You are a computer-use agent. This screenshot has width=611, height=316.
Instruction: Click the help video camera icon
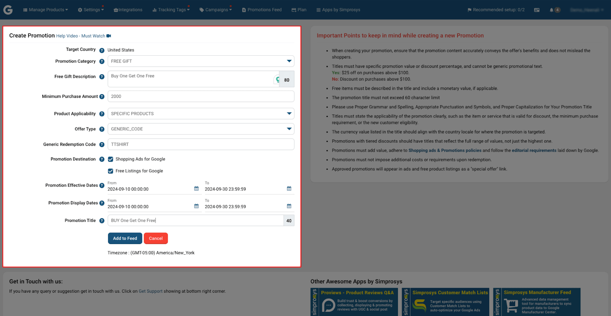click(109, 36)
